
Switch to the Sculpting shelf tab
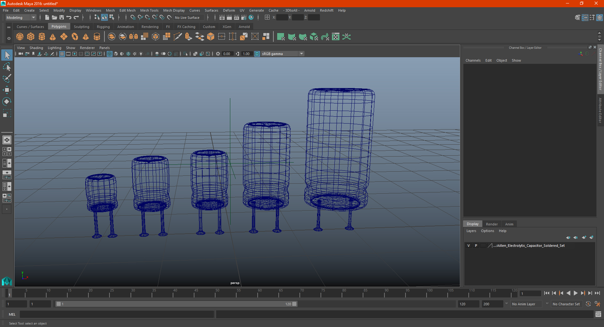point(81,27)
